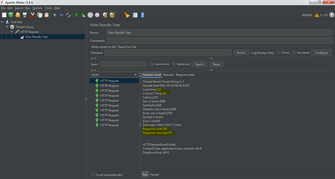
Task: Reset search with the brush icon
Action: (x=127, y=15)
